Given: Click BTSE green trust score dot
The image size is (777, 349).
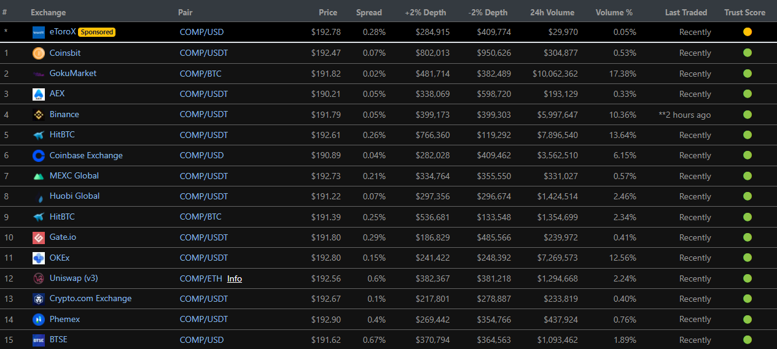Looking at the screenshot, I should [748, 340].
